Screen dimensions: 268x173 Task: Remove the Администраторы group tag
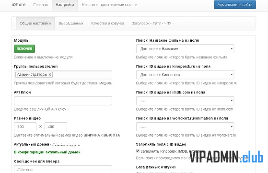point(50,75)
